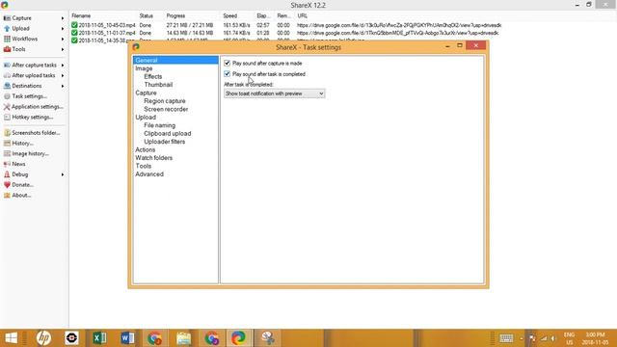Expand After capture tasks submenu arrow
Viewport: 617px width, 347px height.
[63, 65]
